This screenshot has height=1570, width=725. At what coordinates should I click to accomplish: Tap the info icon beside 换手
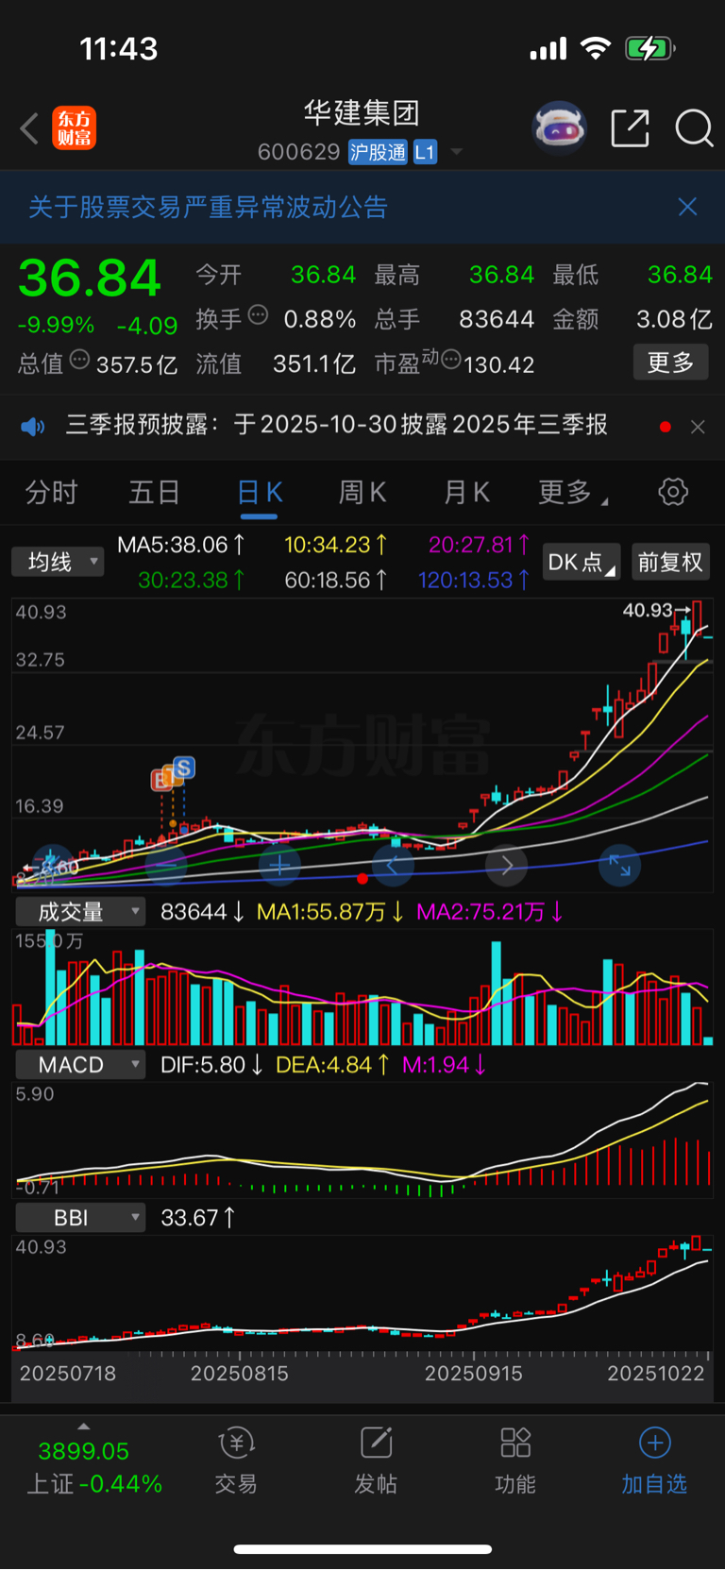258,315
